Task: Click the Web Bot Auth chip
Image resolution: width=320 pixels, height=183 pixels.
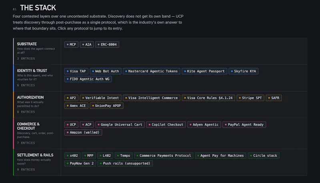Action: [x=106, y=71]
